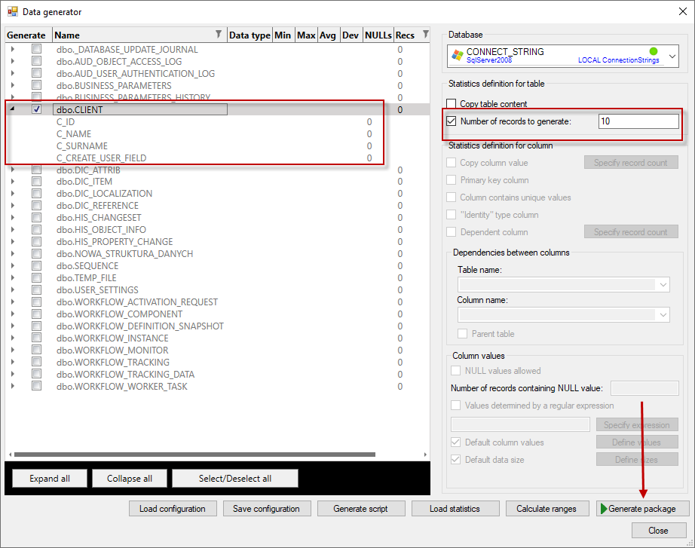The height and width of the screenshot is (548, 695).
Task: Check the dbo.WORKFLOW_MONITOR generate checkbox
Action: [x=37, y=350]
